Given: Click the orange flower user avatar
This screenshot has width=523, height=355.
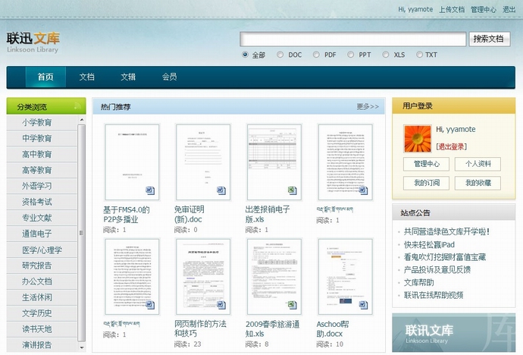Looking at the screenshot, I should (x=417, y=137).
